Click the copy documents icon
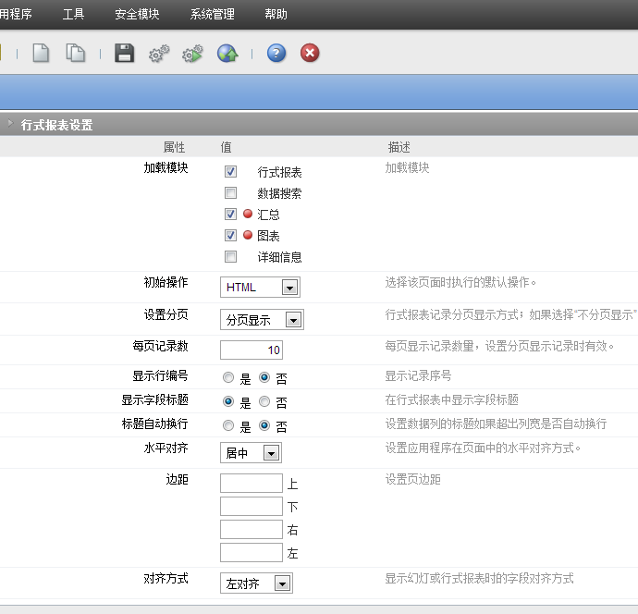Screen dimensions: 638x614 coord(75,54)
